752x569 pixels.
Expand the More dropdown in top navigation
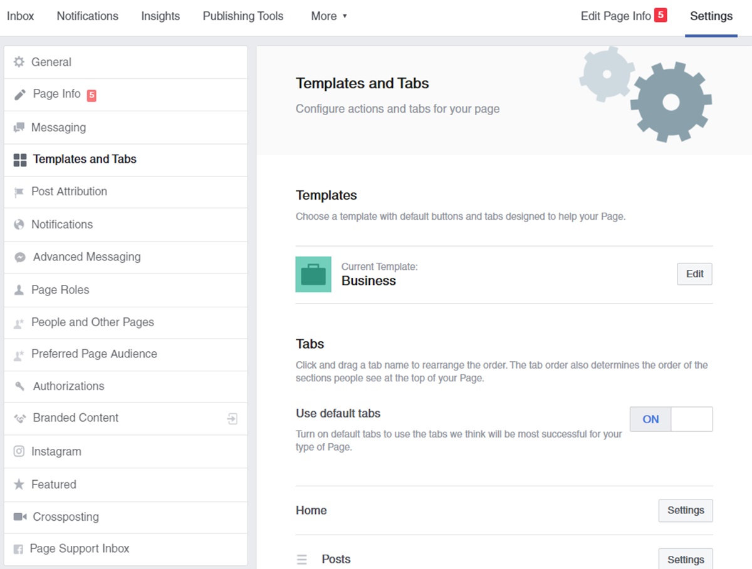(329, 16)
